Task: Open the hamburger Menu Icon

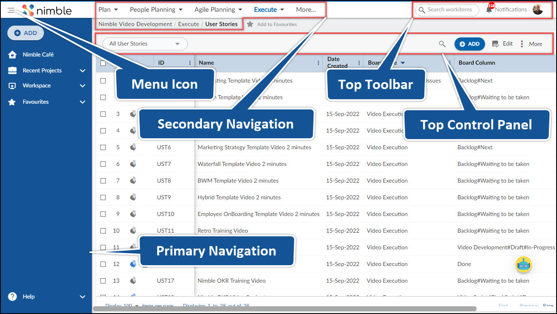Action: click(x=11, y=10)
